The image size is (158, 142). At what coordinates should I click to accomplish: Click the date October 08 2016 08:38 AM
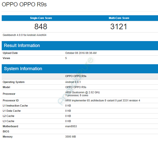pos(81,53)
